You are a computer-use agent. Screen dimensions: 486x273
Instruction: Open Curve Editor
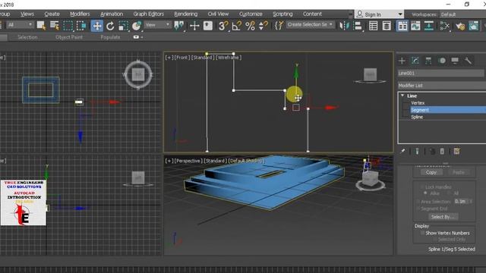coord(415,26)
